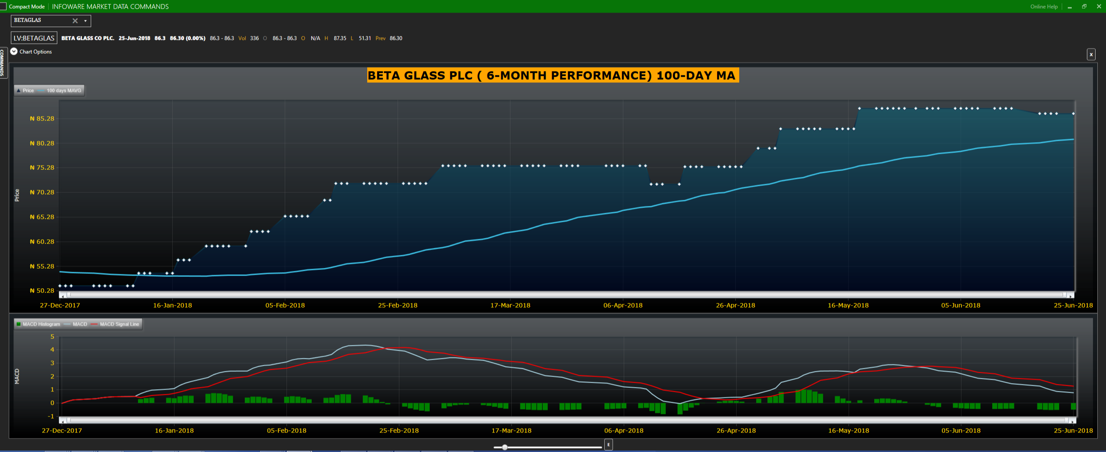The width and height of the screenshot is (1106, 452).
Task: Click the price chart scrollbar left arrow
Action: click(63, 296)
